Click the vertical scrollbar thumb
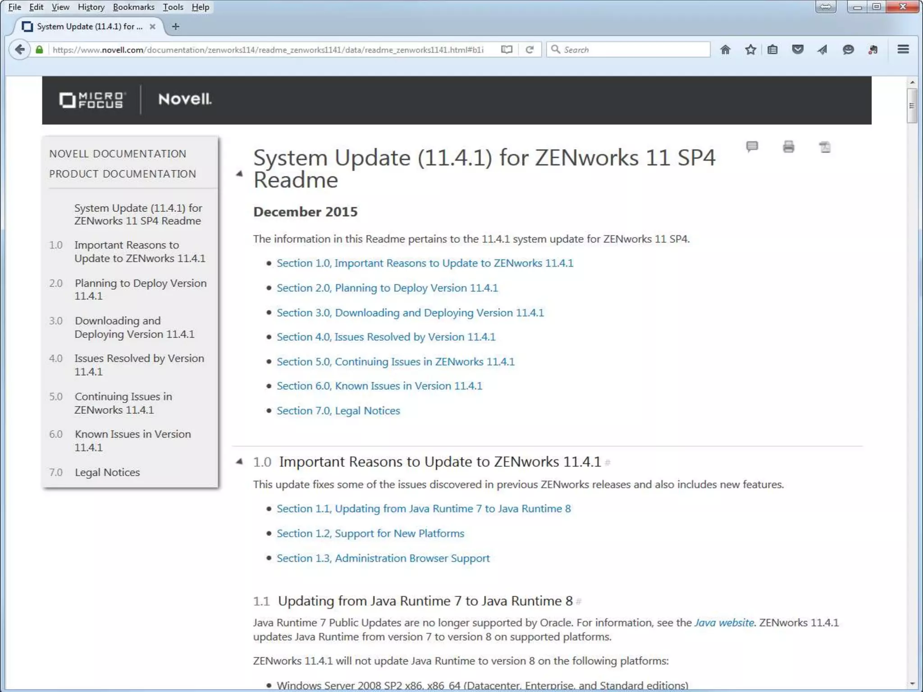 tap(912, 106)
